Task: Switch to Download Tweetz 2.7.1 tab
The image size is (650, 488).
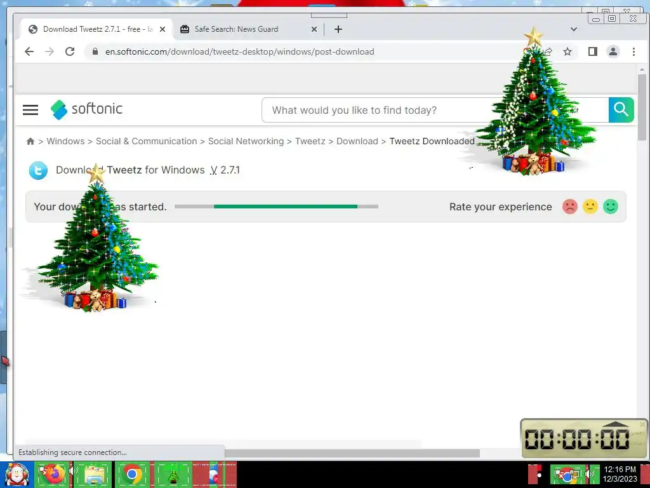Action: 96,29
